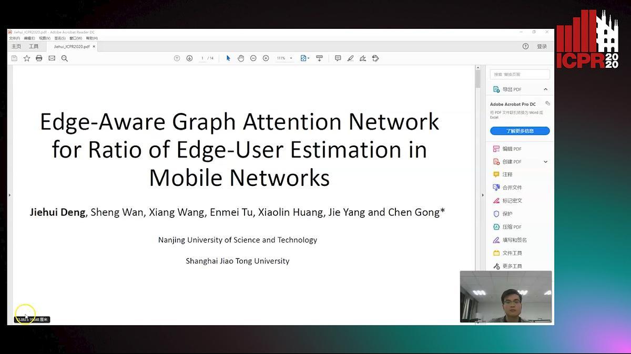Open the Help question mark icon

pyautogui.click(x=525, y=46)
